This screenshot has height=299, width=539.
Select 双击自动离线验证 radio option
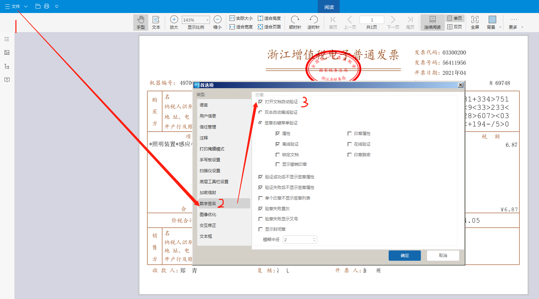coord(261,112)
